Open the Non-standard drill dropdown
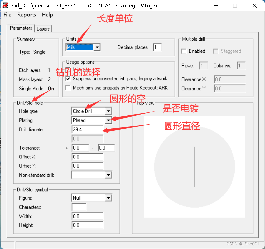Screen dimensions: 265x249 [108, 175]
